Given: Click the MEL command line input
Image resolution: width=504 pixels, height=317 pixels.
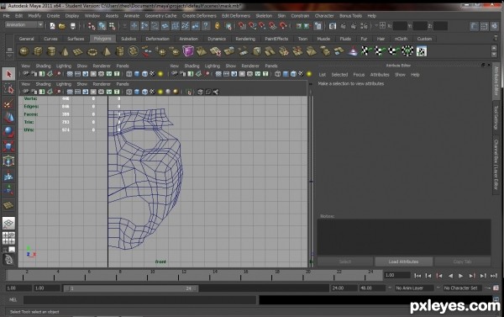Looking at the screenshot, I should pos(139,300).
